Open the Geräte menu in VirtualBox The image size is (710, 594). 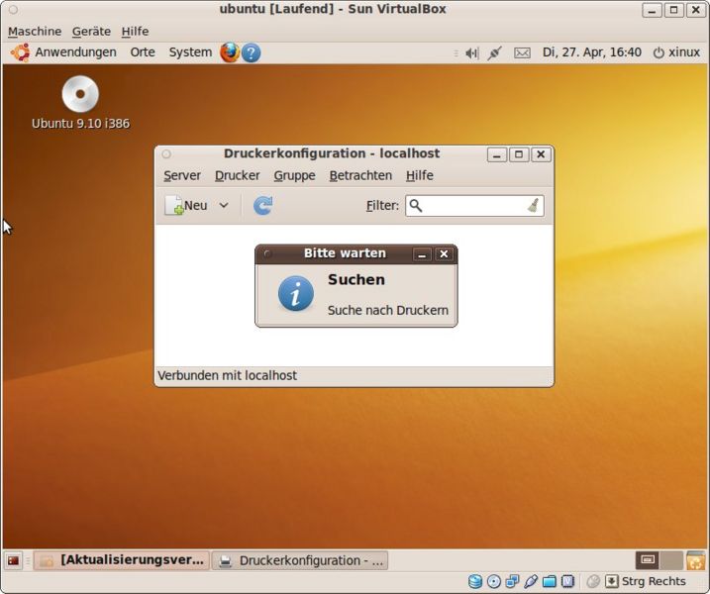pyautogui.click(x=91, y=31)
